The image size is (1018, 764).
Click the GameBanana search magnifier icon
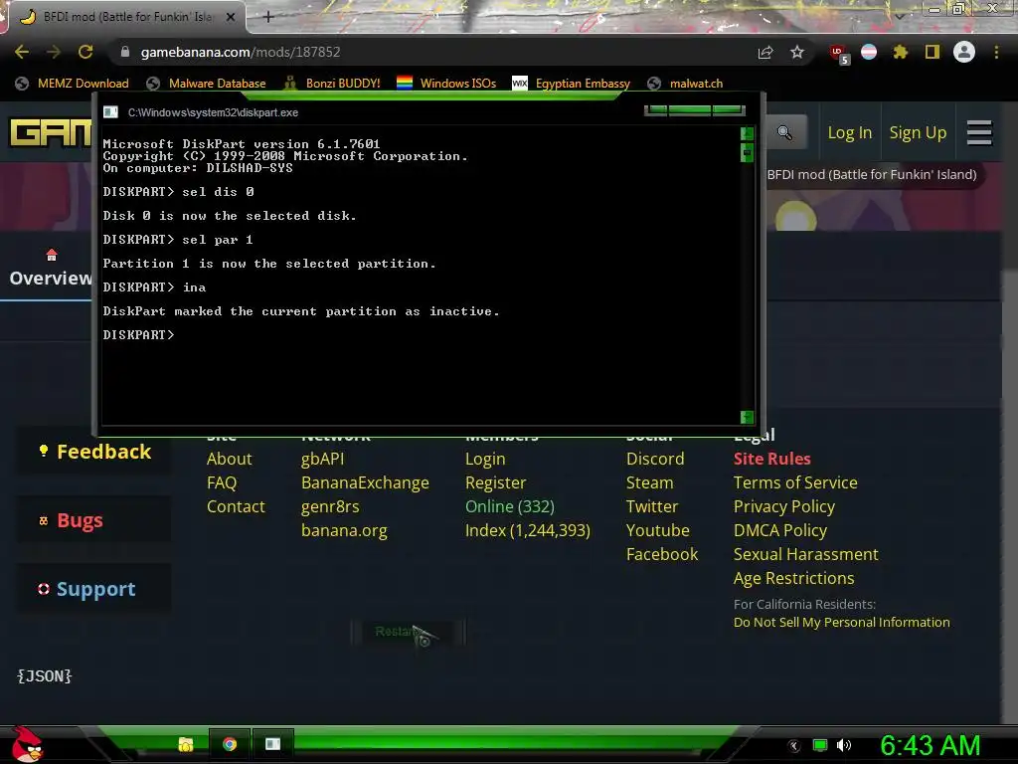click(785, 132)
